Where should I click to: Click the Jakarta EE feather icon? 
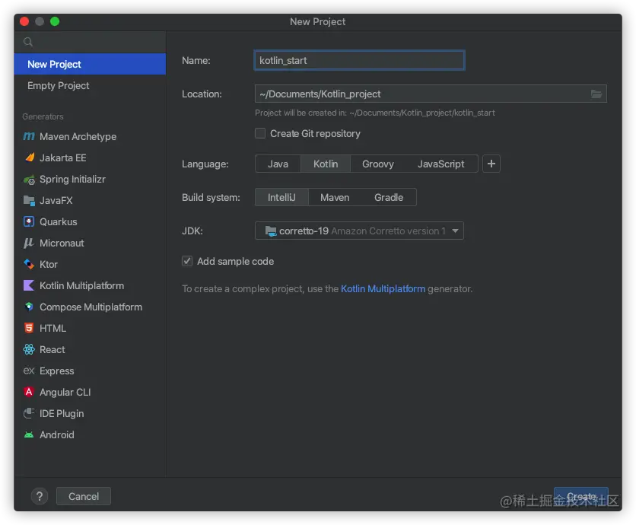(29, 157)
